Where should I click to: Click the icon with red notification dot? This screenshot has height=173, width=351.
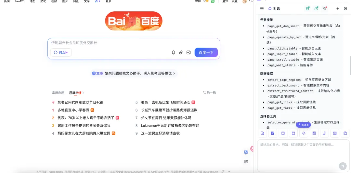[325, 8]
